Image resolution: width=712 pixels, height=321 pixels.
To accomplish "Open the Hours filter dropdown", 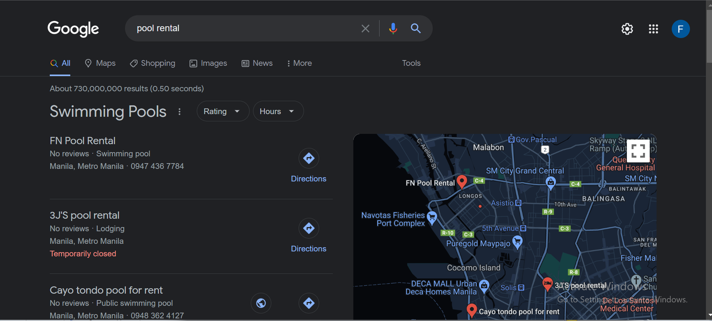I will (278, 111).
